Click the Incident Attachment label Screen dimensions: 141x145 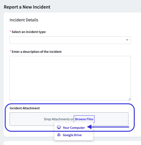click(x=24, y=108)
